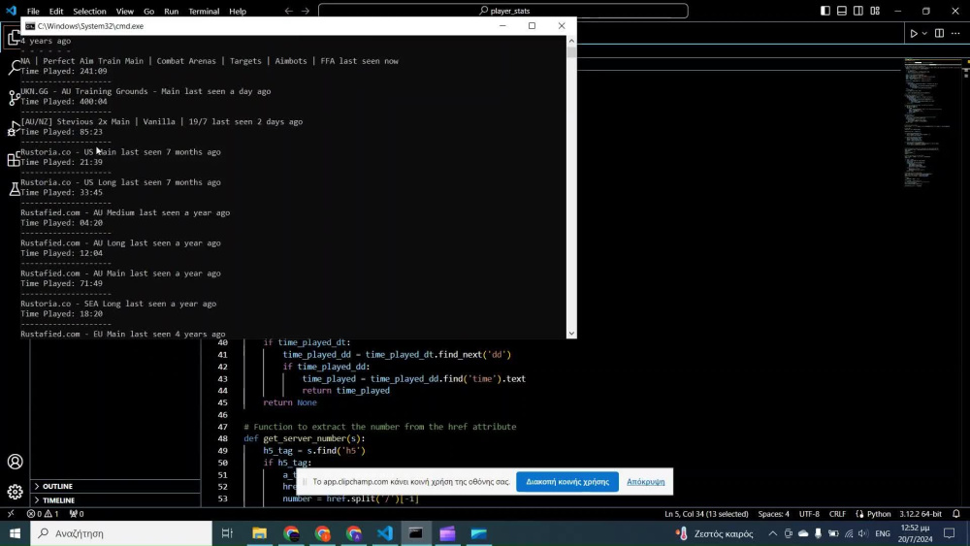The width and height of the screenshot is (970, 546).
Task: Click the Αναζήτηση taskbar search box
Action: tap(121, 533)
